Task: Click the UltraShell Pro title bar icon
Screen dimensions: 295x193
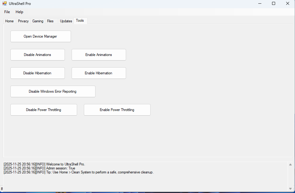Action: [5, 3]
